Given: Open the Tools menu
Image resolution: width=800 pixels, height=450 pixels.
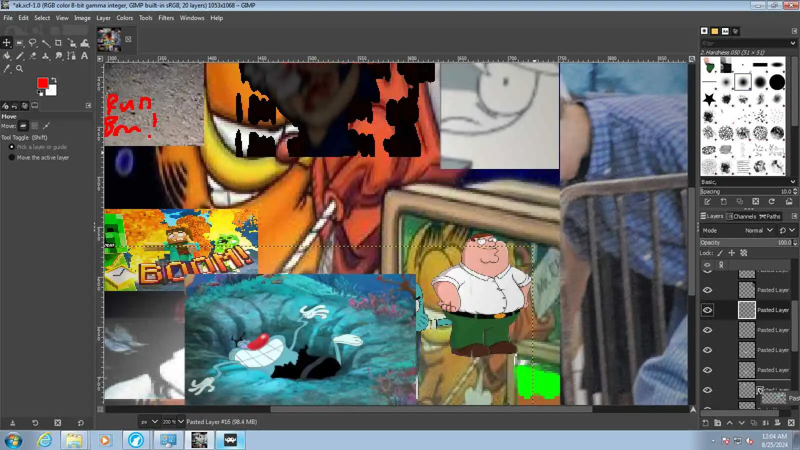Looking at the screenshot, I should coord(145,18).
